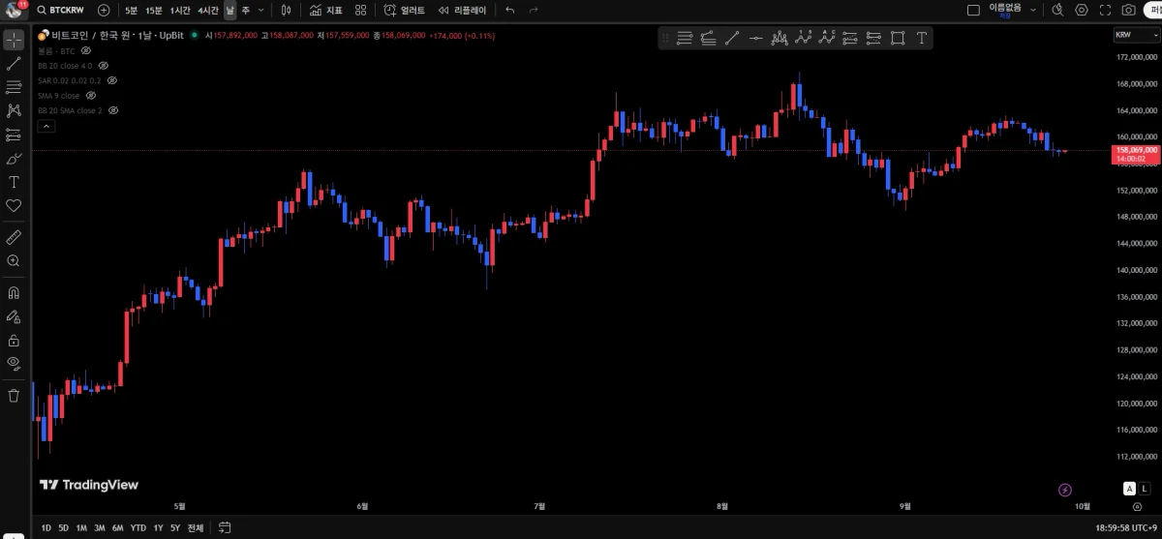
Task: Select the Text tool in left sidebar
Action: click(x=14, y=182)
